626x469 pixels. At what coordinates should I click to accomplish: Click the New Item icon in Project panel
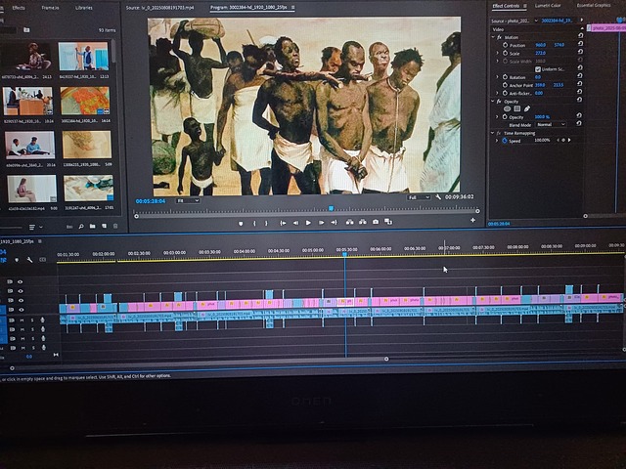tap(105, 226)
